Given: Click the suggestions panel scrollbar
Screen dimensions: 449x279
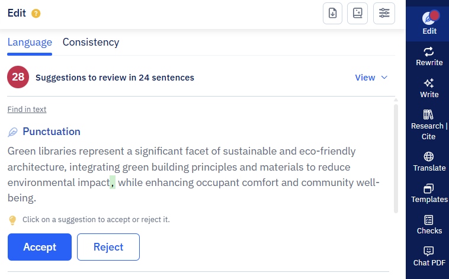Looking at the screenshot, I should point(396,158).
